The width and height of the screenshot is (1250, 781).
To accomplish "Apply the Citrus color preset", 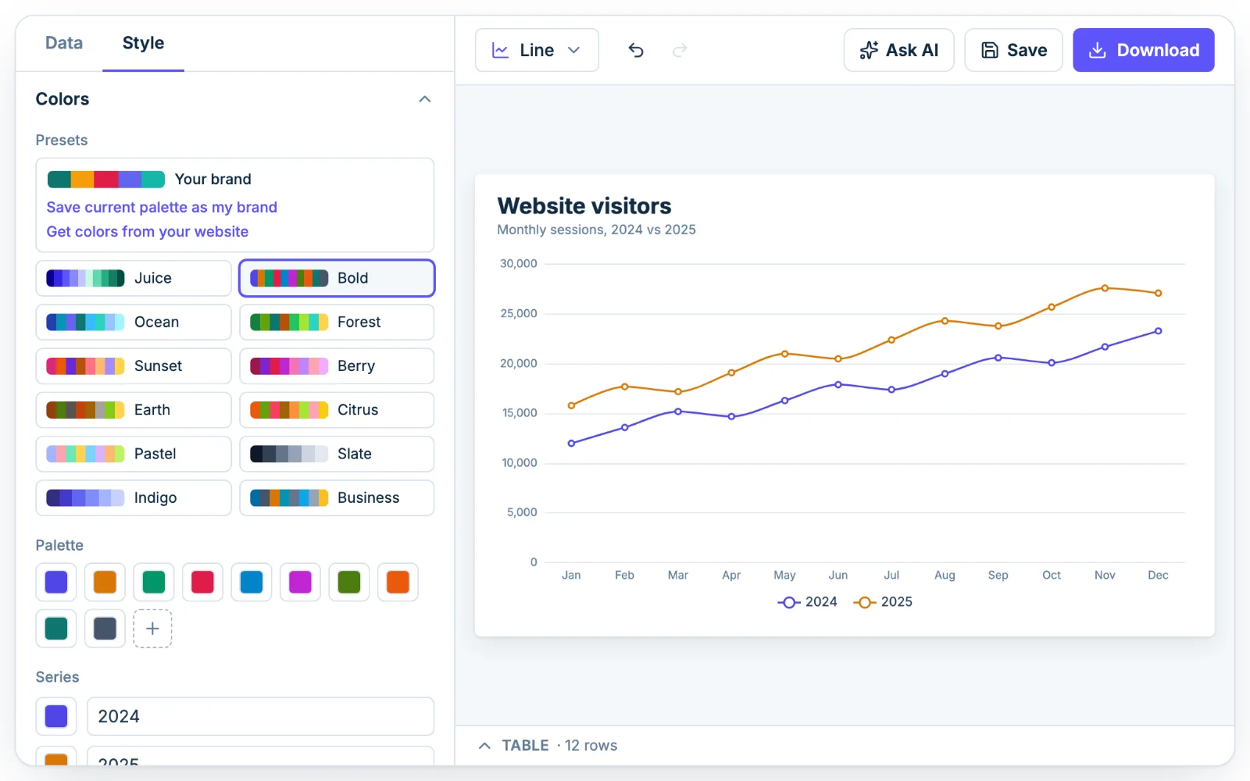I will pyautogui.click(x=337, y=410).
